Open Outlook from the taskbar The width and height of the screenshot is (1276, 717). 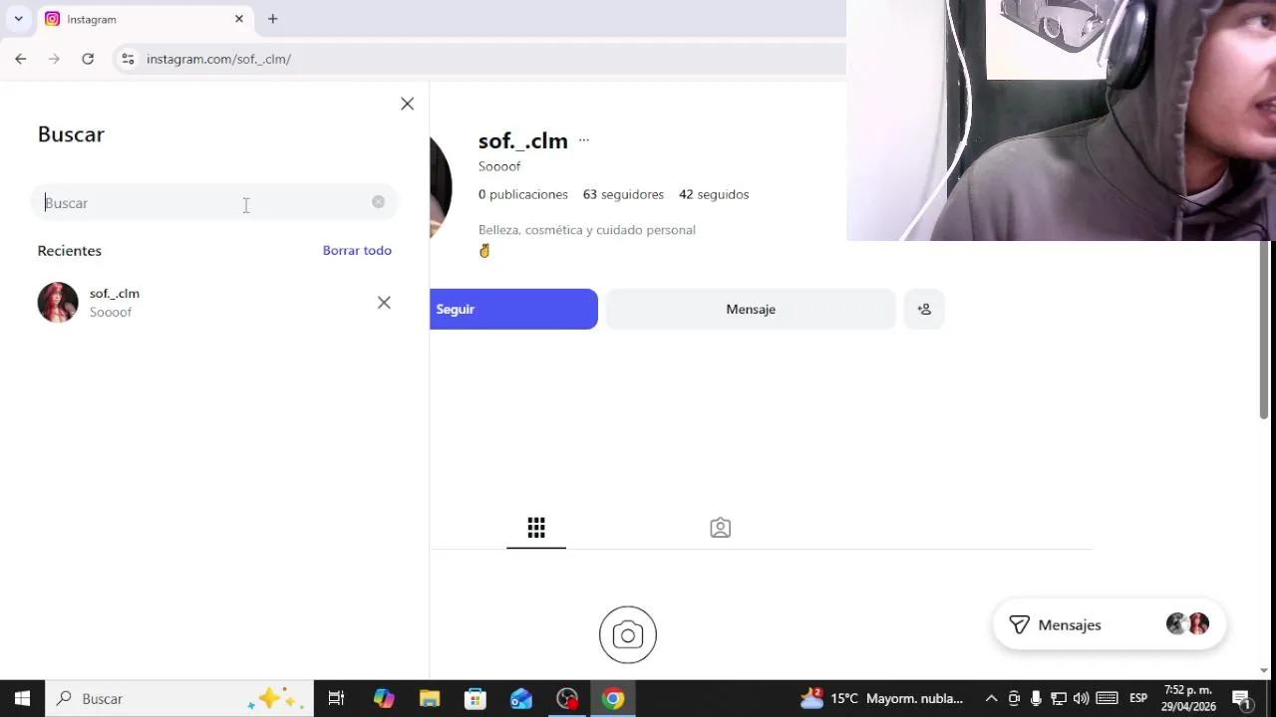point(521,698)
